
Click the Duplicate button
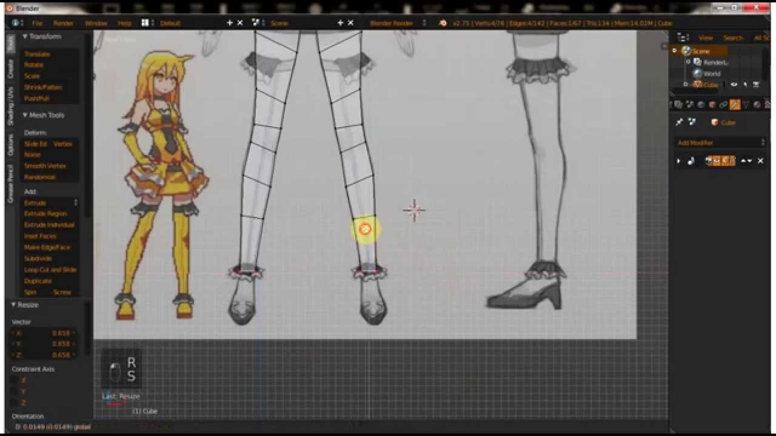point(51,281)
